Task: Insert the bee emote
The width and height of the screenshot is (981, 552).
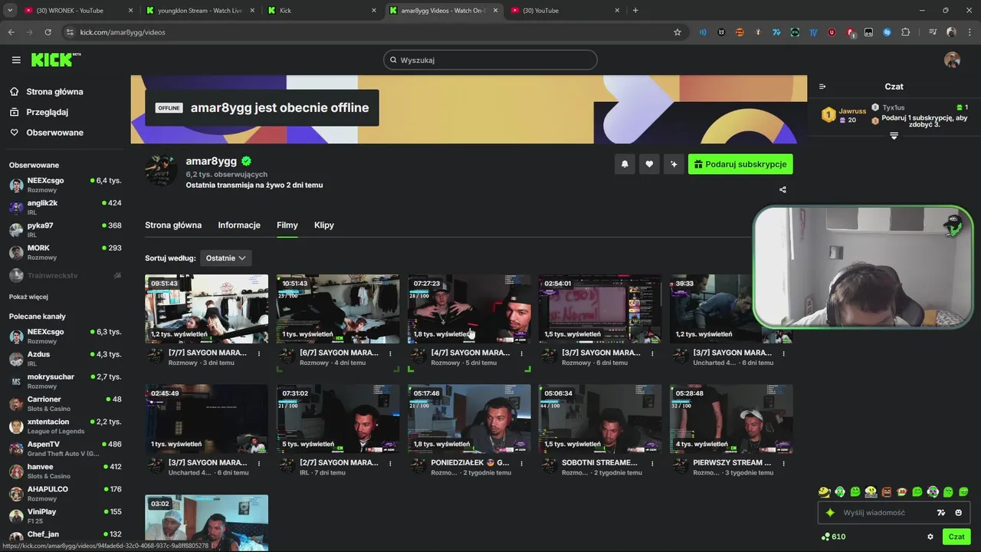Action: coord(824,491)
